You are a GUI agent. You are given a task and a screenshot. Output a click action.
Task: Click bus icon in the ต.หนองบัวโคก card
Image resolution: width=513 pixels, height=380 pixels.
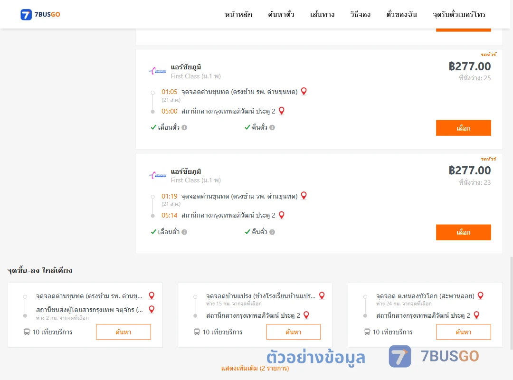point(367,332)
